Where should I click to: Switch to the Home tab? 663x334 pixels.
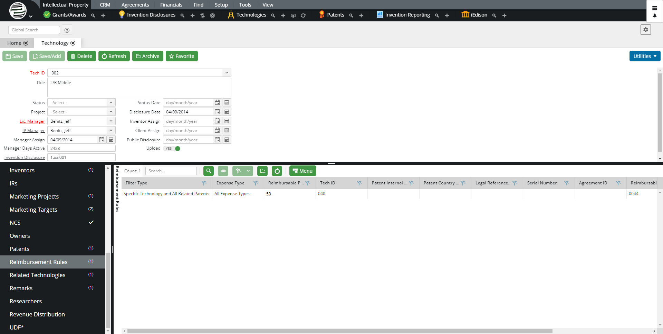[x=14, y=43]
